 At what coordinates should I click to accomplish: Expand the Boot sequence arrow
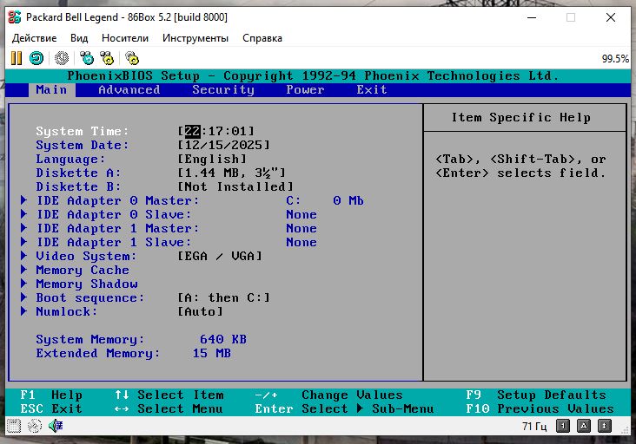click(24, 297)
